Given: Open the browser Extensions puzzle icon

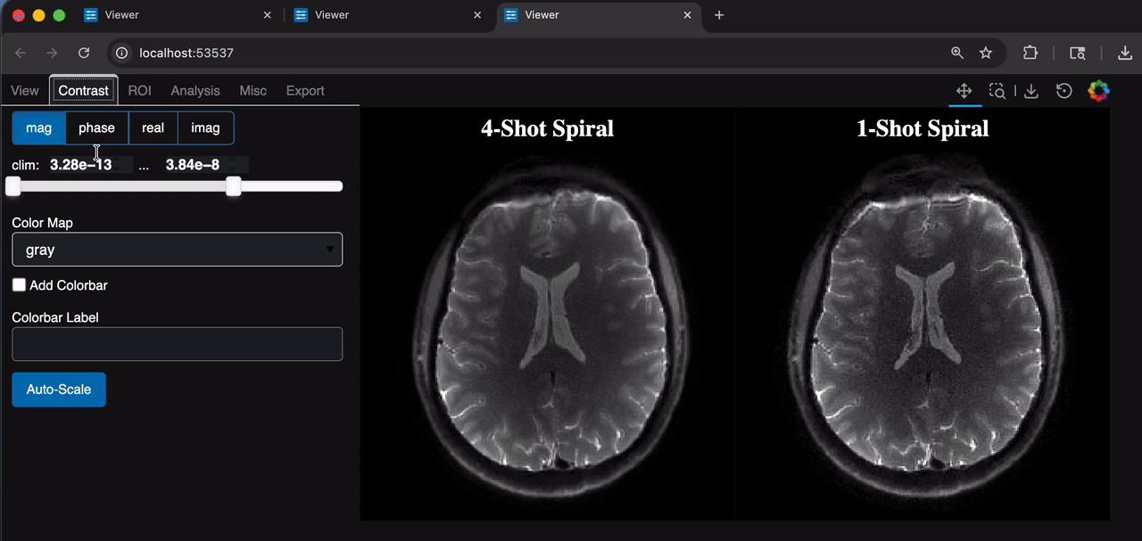Looking at the screenshot, I should [1030, 53].
